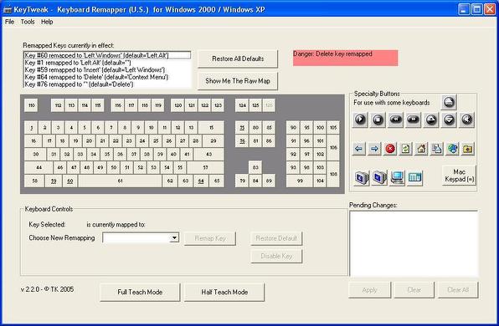Select key 60 on the keyboard map
499x326 pixels.
tap(69, 181)
